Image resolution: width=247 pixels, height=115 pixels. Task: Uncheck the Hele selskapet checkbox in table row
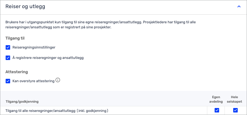click(235, 110)
